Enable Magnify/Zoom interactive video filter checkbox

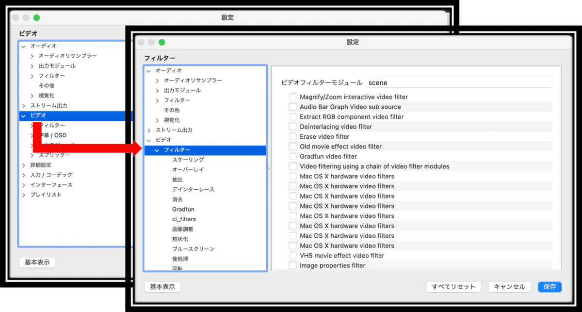pyautogui.click(x=293, y=97)
